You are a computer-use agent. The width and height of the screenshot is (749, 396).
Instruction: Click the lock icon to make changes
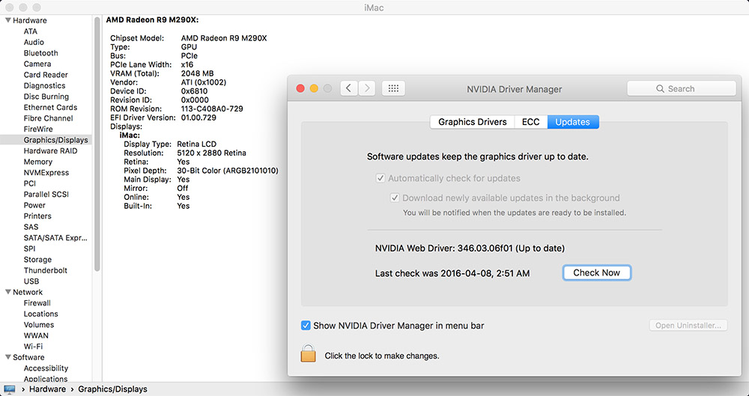click(x=308, y=353)
